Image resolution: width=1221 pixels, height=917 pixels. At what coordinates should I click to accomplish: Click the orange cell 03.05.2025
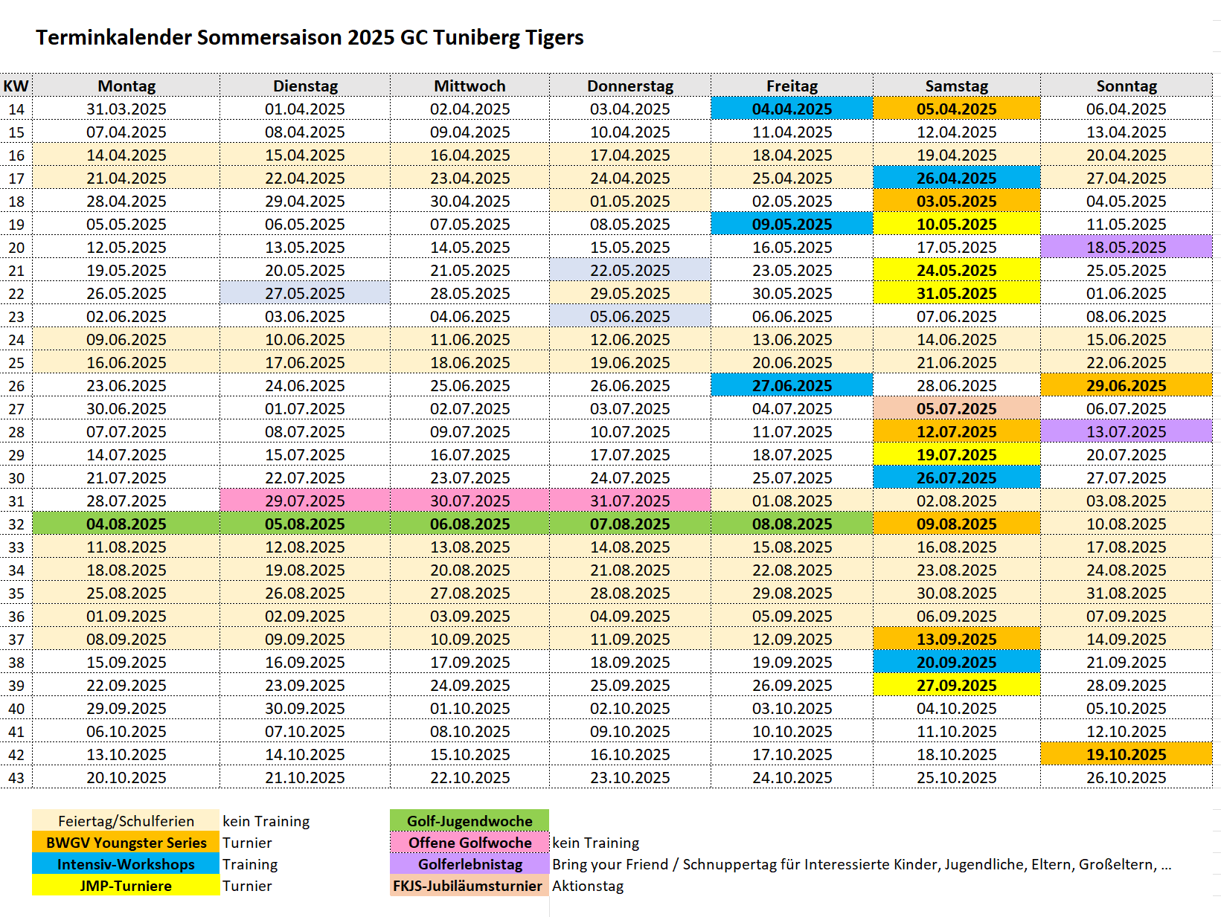point(956,201)
